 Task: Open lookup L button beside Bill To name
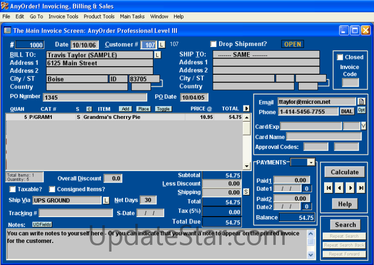coord(157,55)
